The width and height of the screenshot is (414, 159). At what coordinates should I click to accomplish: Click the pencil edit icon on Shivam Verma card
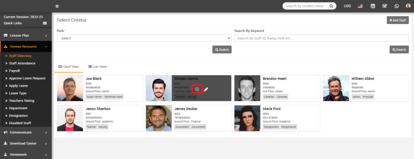206,89
